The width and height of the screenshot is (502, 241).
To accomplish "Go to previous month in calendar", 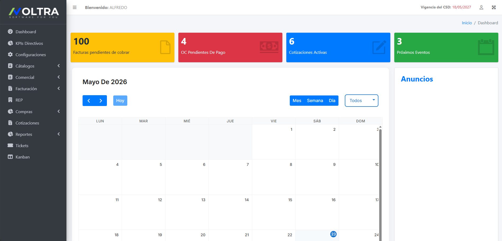I will 89,101.
